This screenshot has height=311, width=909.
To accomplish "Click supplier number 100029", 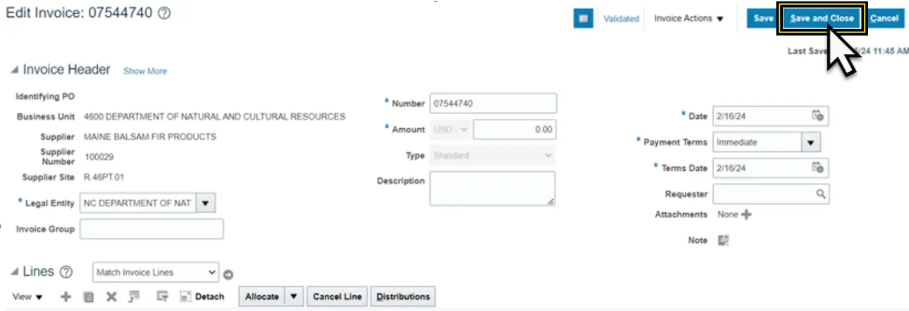I will click(x=99, y=158).
